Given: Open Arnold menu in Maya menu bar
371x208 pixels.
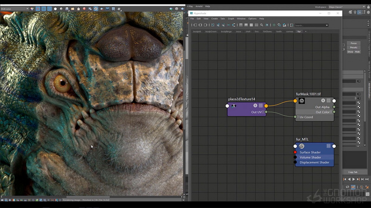Looking at the screenshot, I should pyautogui.click(x=199, y=6).
